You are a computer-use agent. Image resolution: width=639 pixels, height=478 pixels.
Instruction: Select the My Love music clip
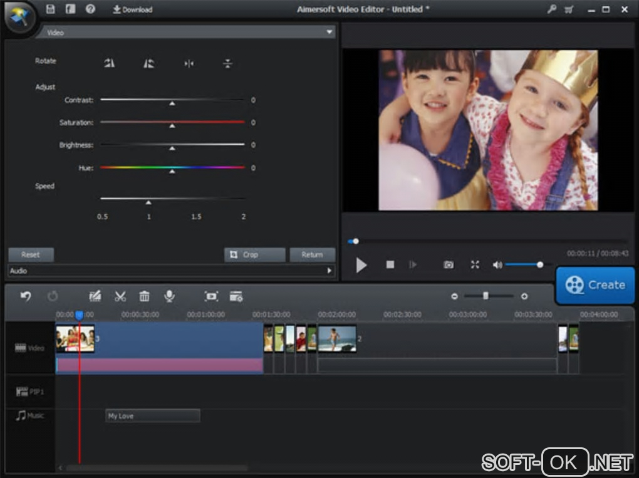(152, 415)
